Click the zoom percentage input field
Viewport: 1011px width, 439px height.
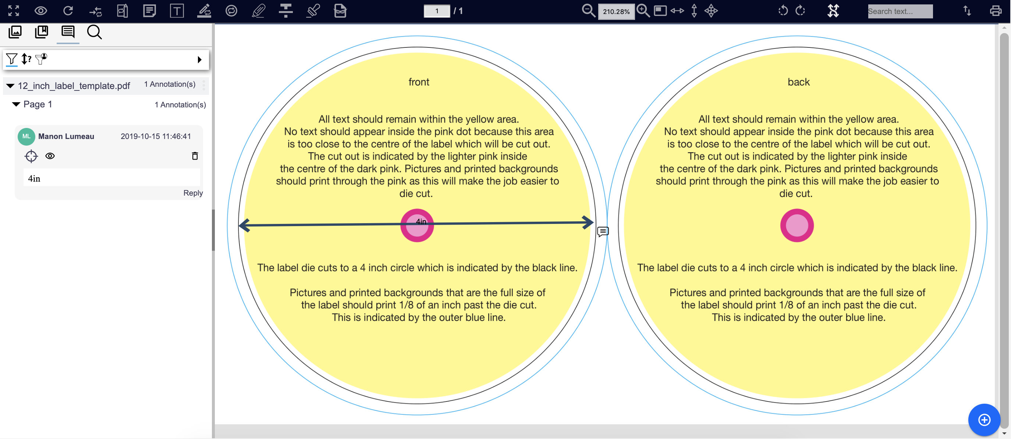[x=616, y=11]
